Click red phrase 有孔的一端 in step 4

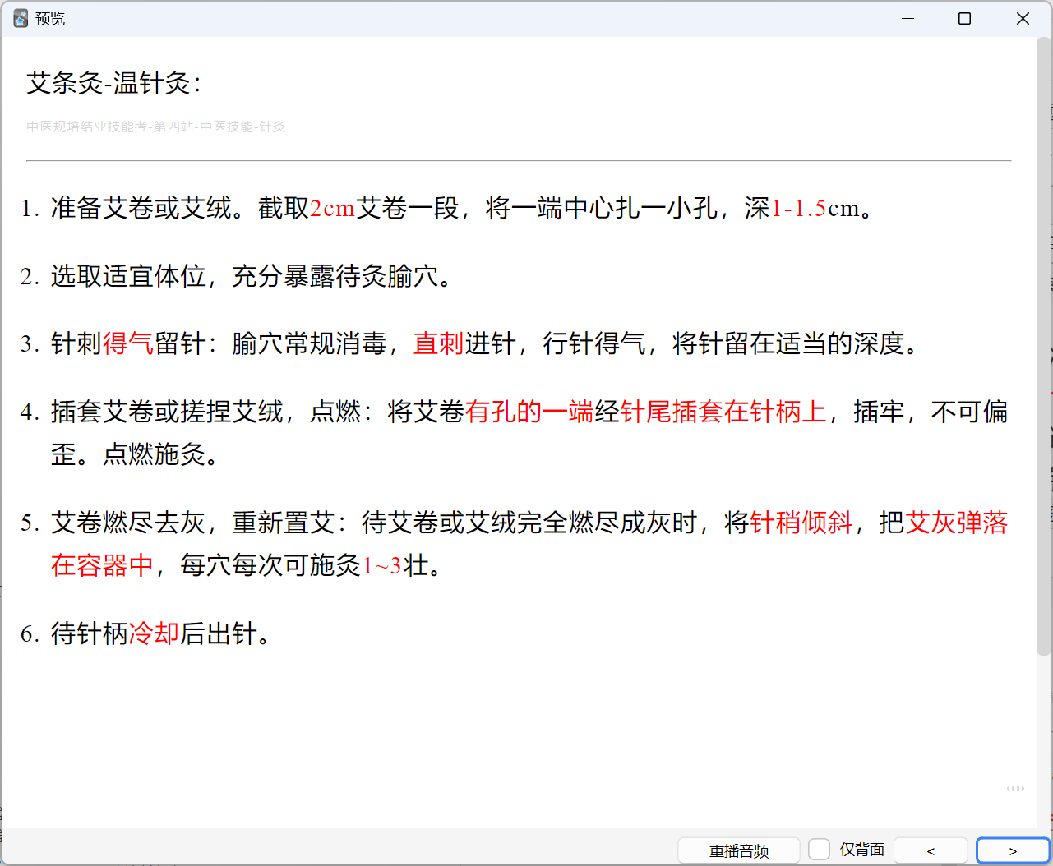[x=529, y=412]
